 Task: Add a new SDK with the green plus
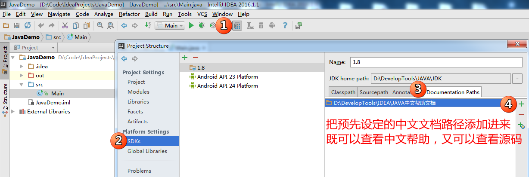tap(185, 57)
